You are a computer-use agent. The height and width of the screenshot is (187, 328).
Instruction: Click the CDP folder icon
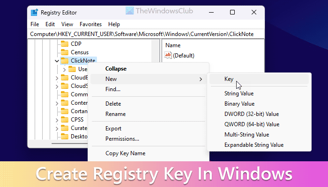(x=65, y=44)
